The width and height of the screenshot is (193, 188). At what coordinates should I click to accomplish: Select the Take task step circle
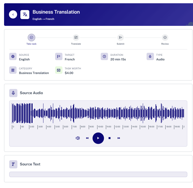[31, 38]
